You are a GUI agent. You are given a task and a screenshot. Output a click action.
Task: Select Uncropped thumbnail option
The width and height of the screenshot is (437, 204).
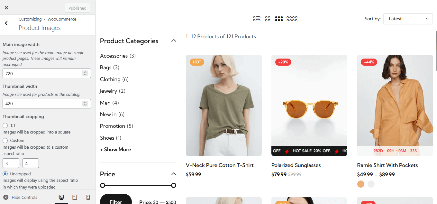5,174
